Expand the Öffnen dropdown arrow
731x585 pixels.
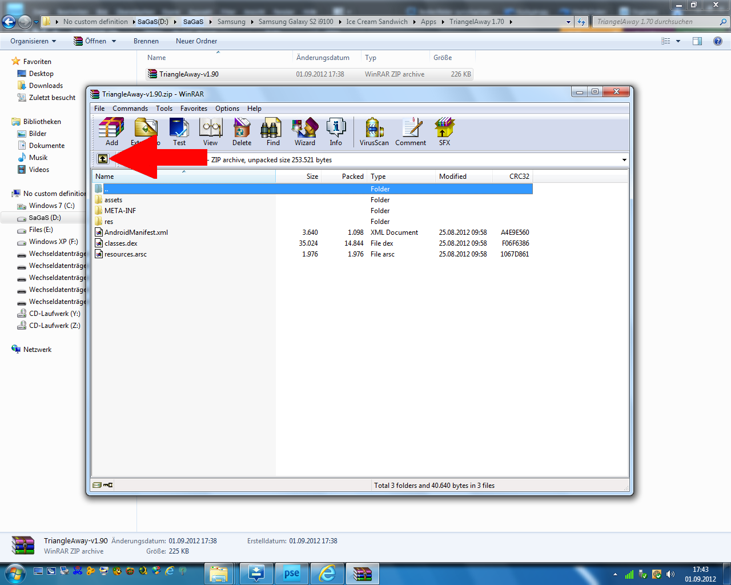[114, 41]
